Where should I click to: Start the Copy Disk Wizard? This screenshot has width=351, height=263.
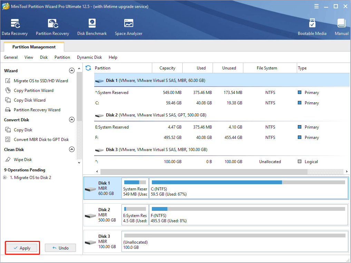click(30, 100)
